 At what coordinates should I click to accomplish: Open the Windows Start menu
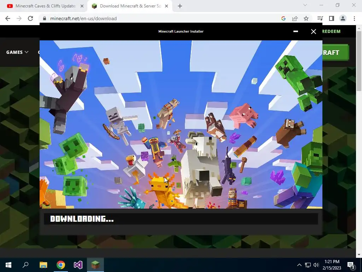click(8, 265)
